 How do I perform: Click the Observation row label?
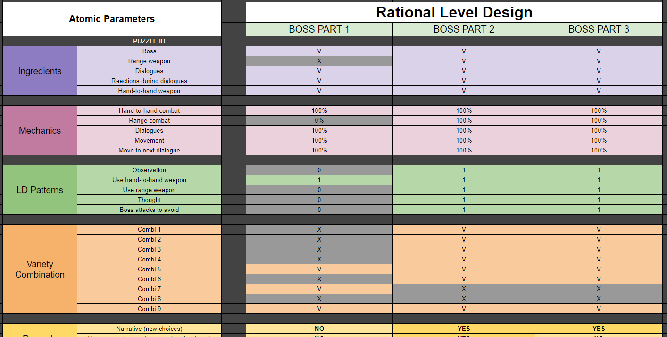[x=149, y=170]
